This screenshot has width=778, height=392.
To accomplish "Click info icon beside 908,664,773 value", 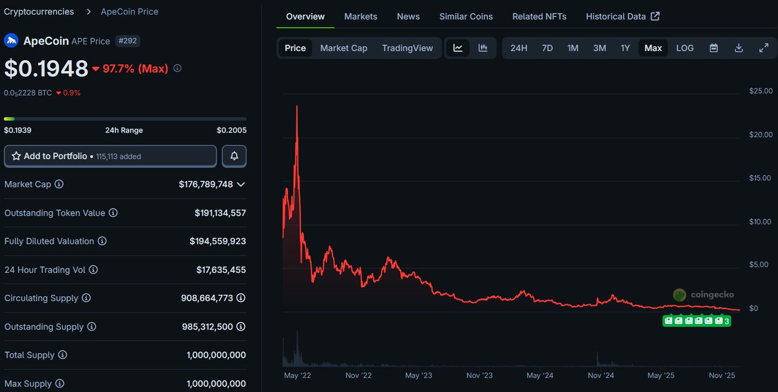I will (x=241, y=298).
